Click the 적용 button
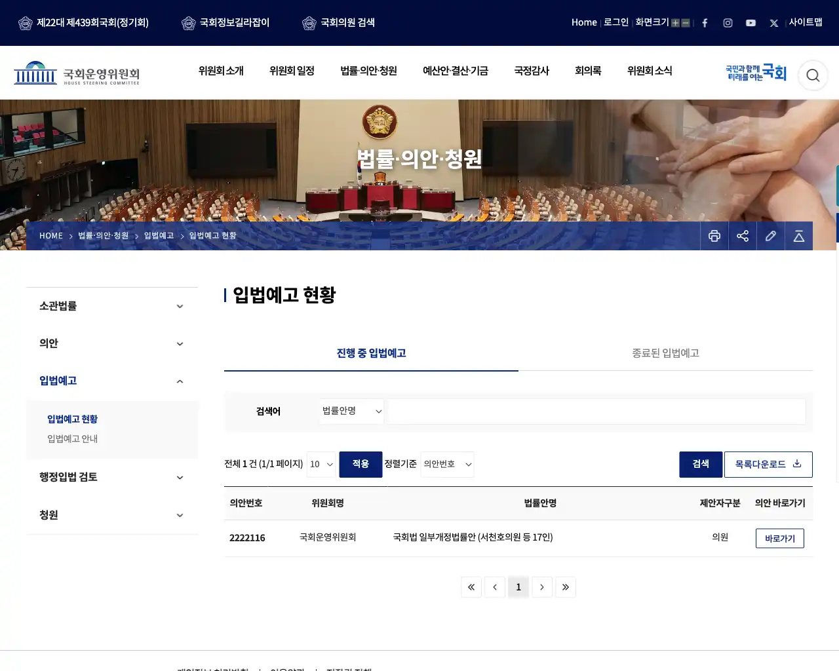 click(361, 464)
